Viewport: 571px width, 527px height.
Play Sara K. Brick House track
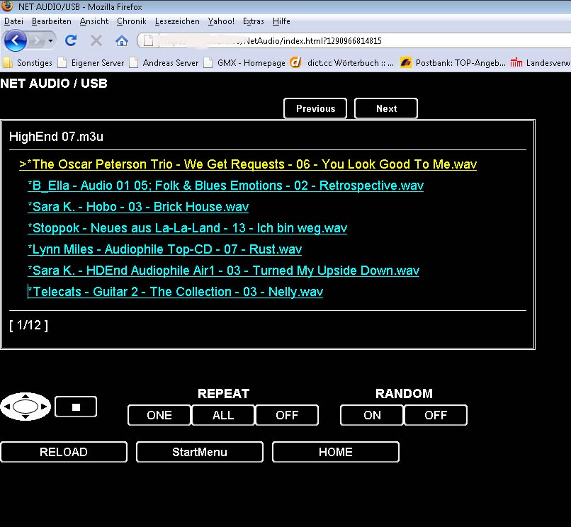click(138, 207)
